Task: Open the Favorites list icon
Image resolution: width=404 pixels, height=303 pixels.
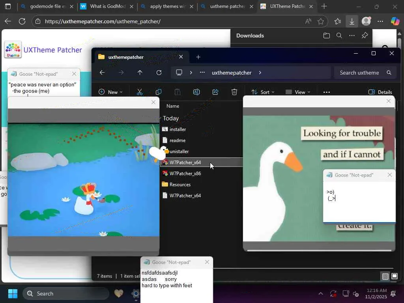Action: tap(338, 21)
